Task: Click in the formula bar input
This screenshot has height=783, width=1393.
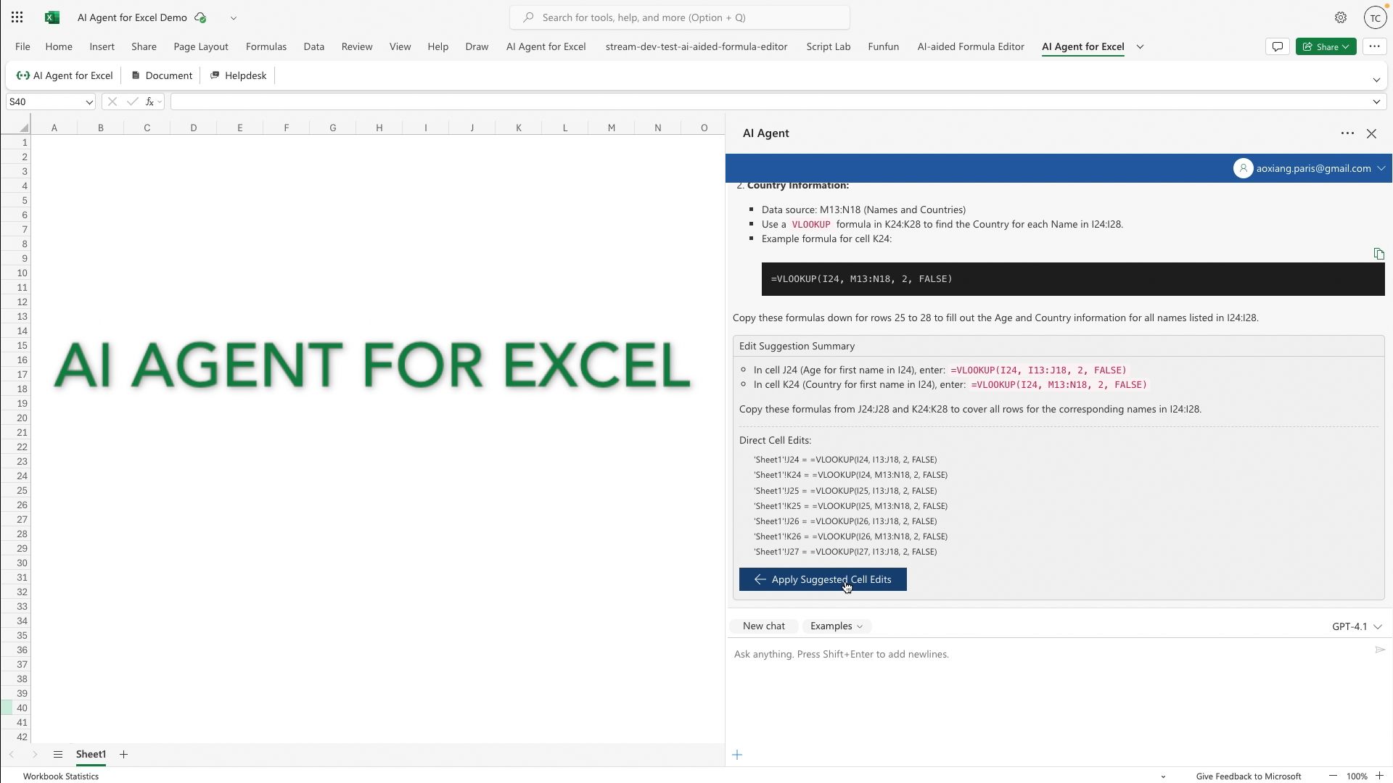Action: tap(771, 102)
